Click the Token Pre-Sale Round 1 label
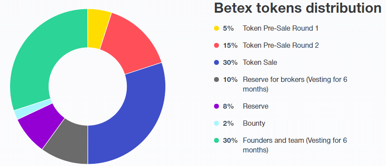The image size is (386, 166). point(280,28)
